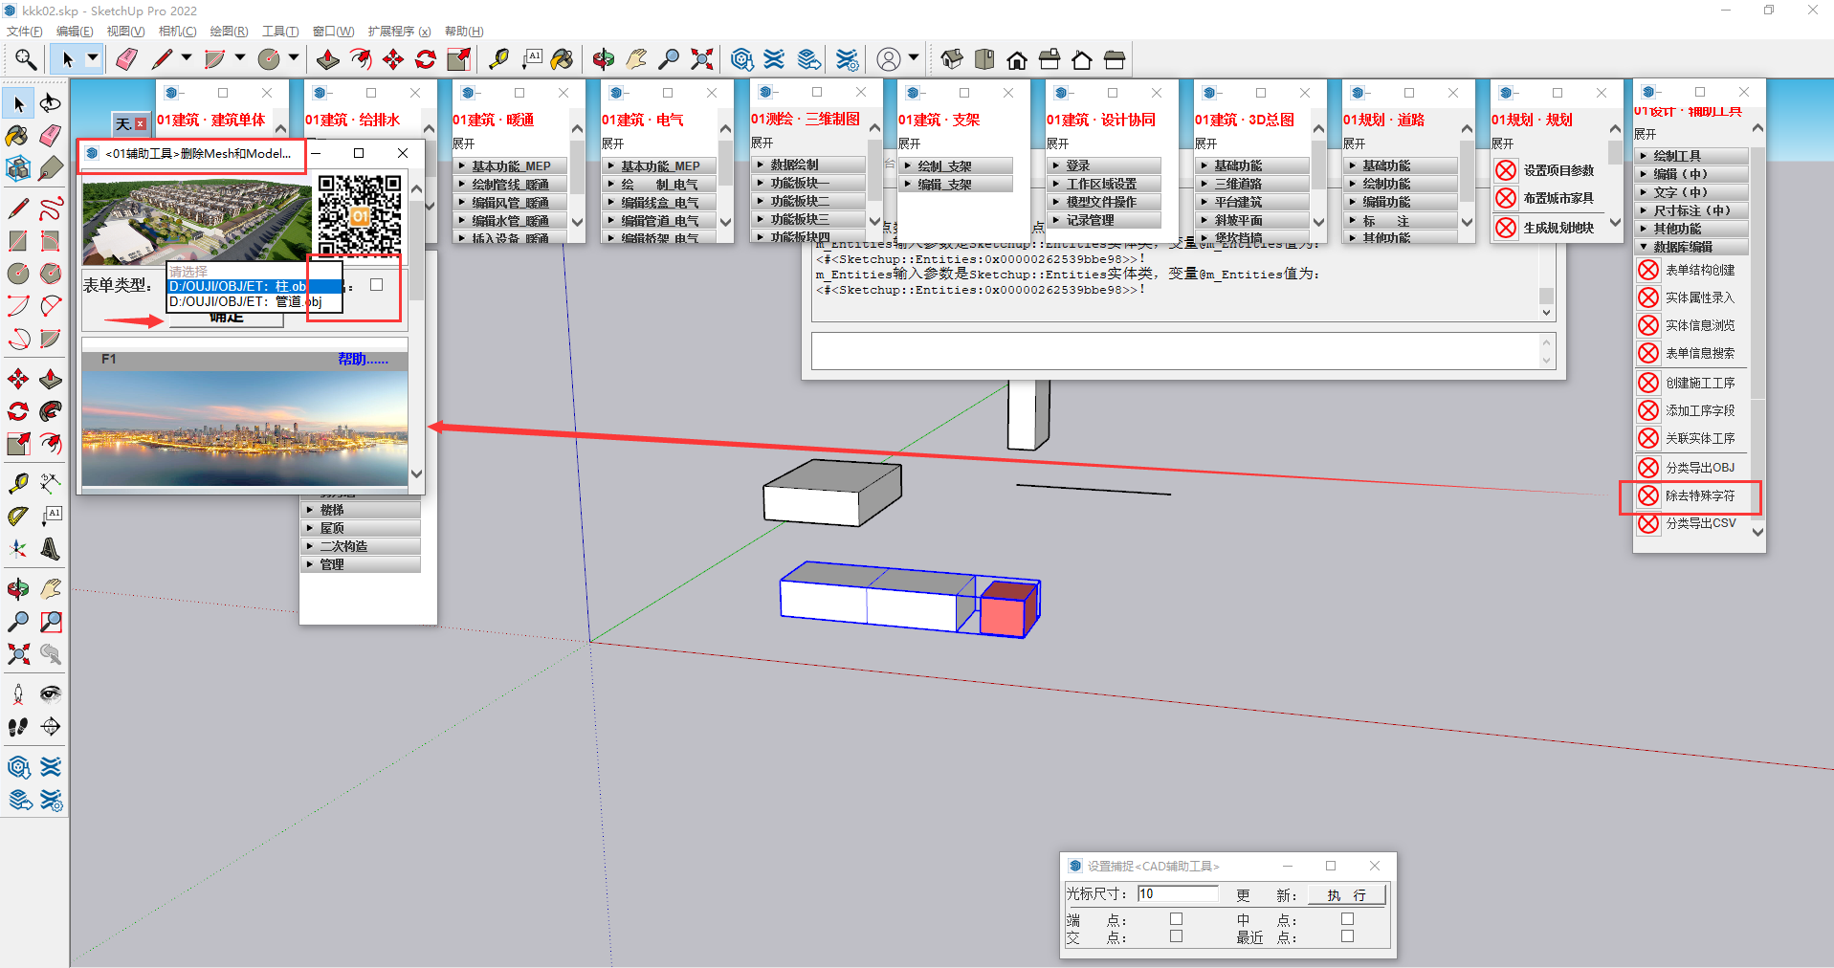The image size is (1834, 968).
Task: Open the 相机(C) menu
Action: click(177, 32)
